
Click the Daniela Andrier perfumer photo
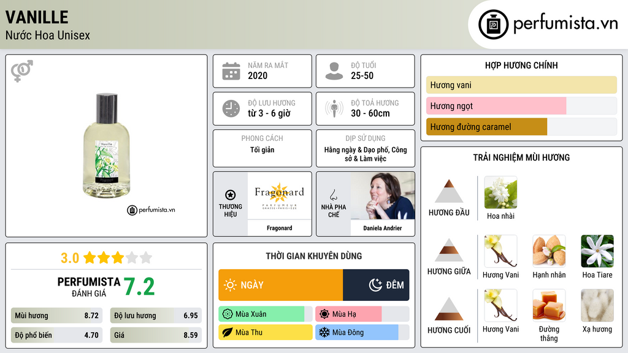[383, 195]
